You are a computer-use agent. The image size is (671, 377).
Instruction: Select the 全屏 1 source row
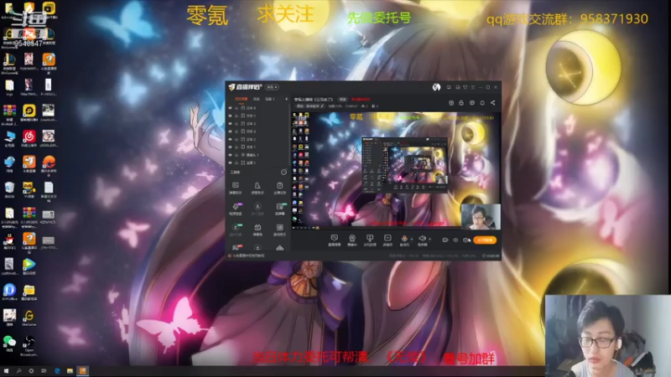[258, 163]
